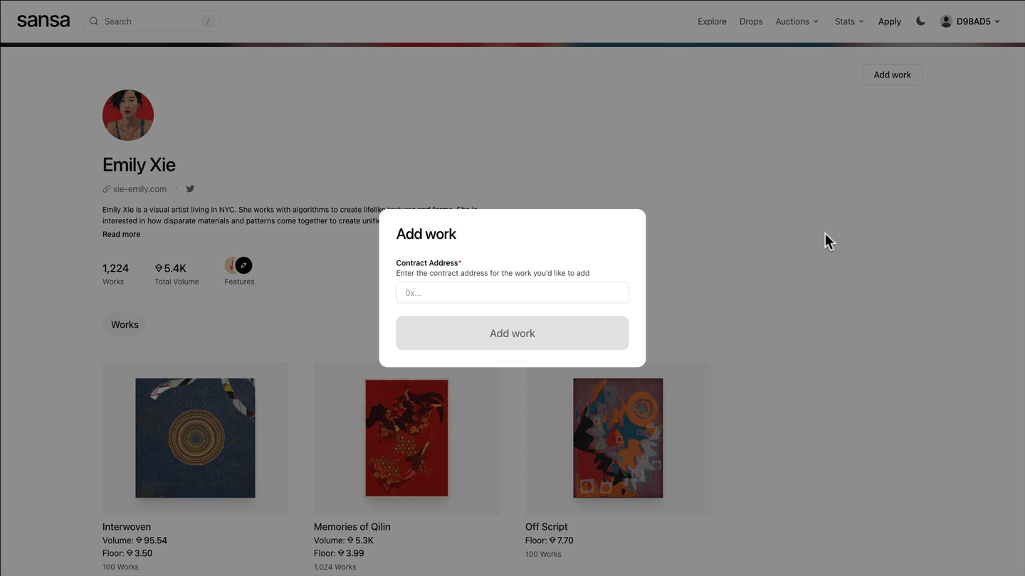The height and width of the screenshot is (576, 1025).
Task: Toggle dark mode moon icon
Action: point(920,21)
